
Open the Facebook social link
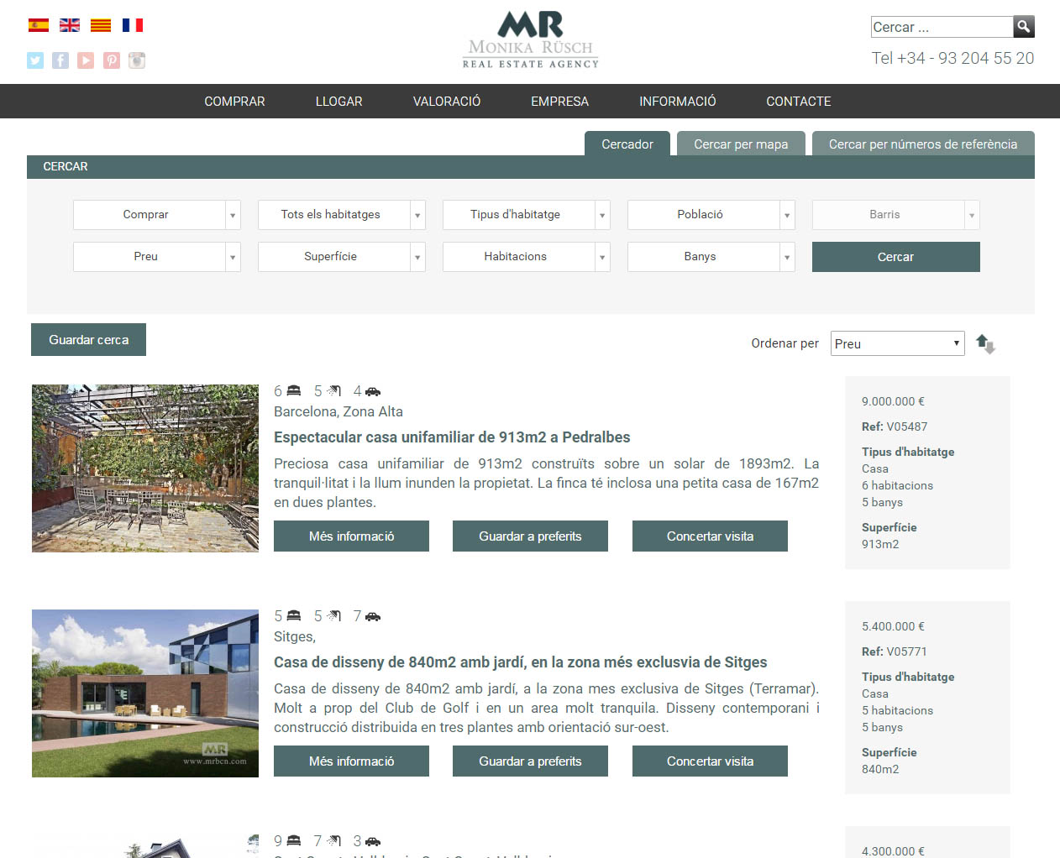60,60
